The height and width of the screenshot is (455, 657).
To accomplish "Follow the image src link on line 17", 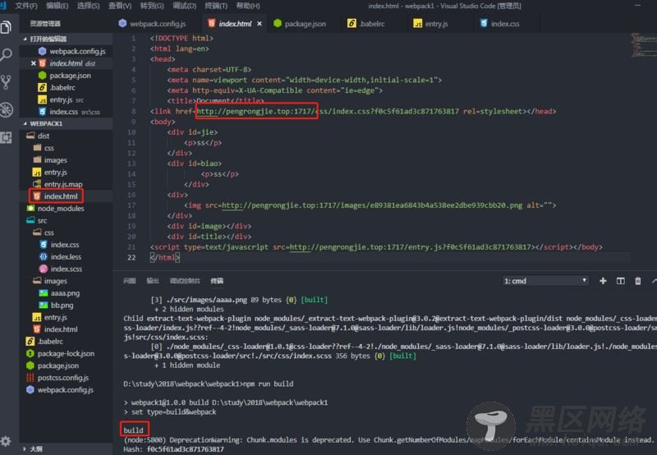I will coord(372,205).
